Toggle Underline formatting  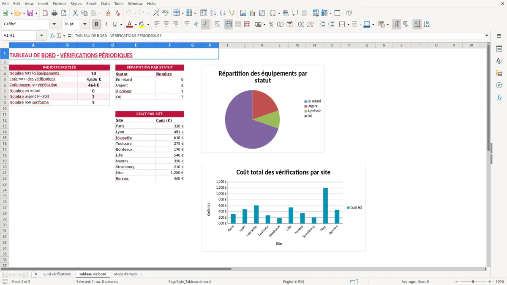(114, 24)
